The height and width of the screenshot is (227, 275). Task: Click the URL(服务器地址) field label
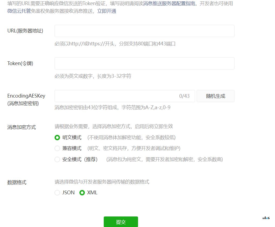coord(25,31)
